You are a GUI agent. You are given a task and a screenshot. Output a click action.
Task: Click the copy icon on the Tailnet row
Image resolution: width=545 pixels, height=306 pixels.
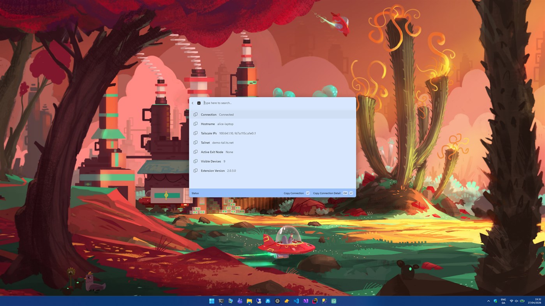196,143
